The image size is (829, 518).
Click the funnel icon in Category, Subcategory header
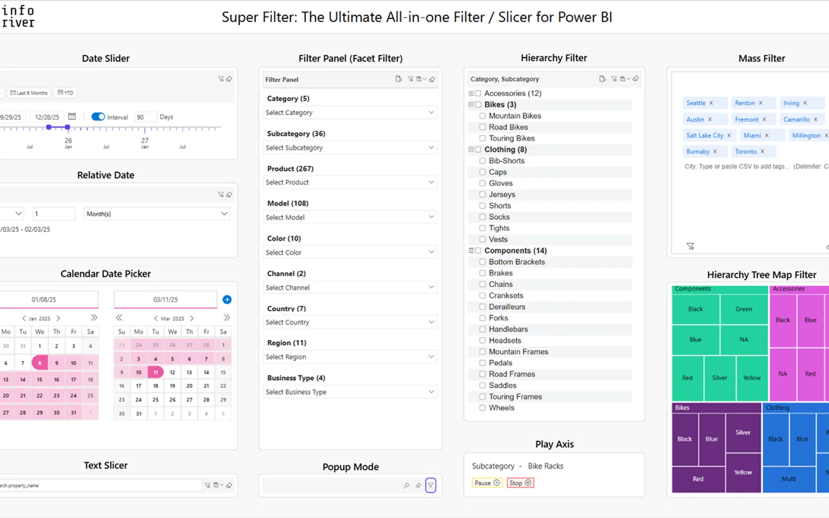tap(614, 79)
